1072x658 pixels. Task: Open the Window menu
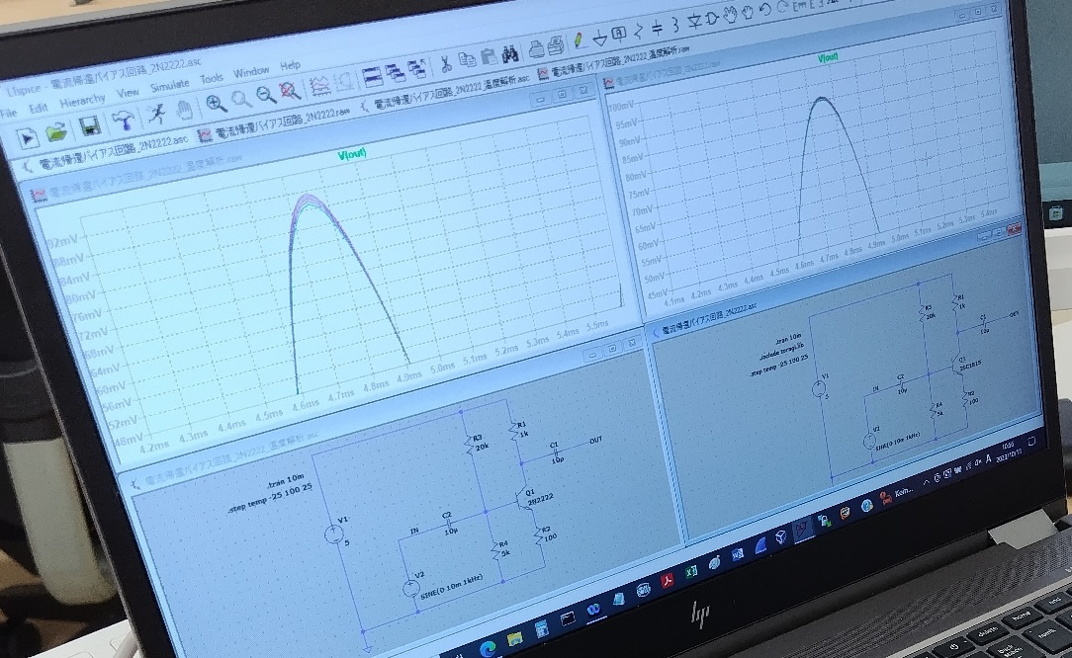251,72
